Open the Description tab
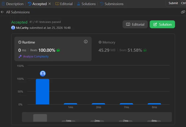 (13, 4)
